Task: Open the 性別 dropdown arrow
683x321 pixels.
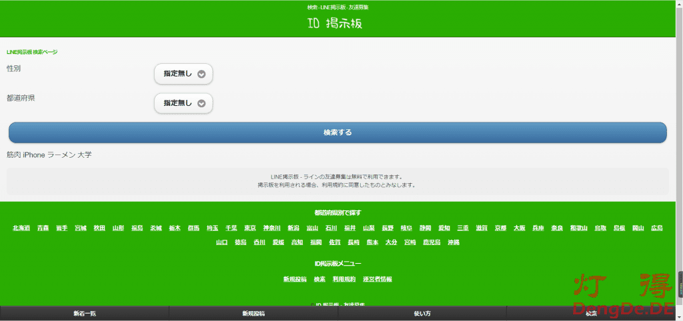Action: [x=201, y=74]
